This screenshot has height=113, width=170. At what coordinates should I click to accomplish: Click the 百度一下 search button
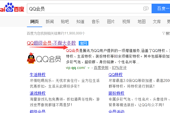(x=161, y=8)
